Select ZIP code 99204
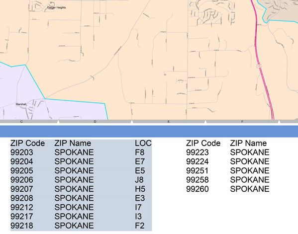This screenshot has height=234, width=298. [x=22, y=161]
